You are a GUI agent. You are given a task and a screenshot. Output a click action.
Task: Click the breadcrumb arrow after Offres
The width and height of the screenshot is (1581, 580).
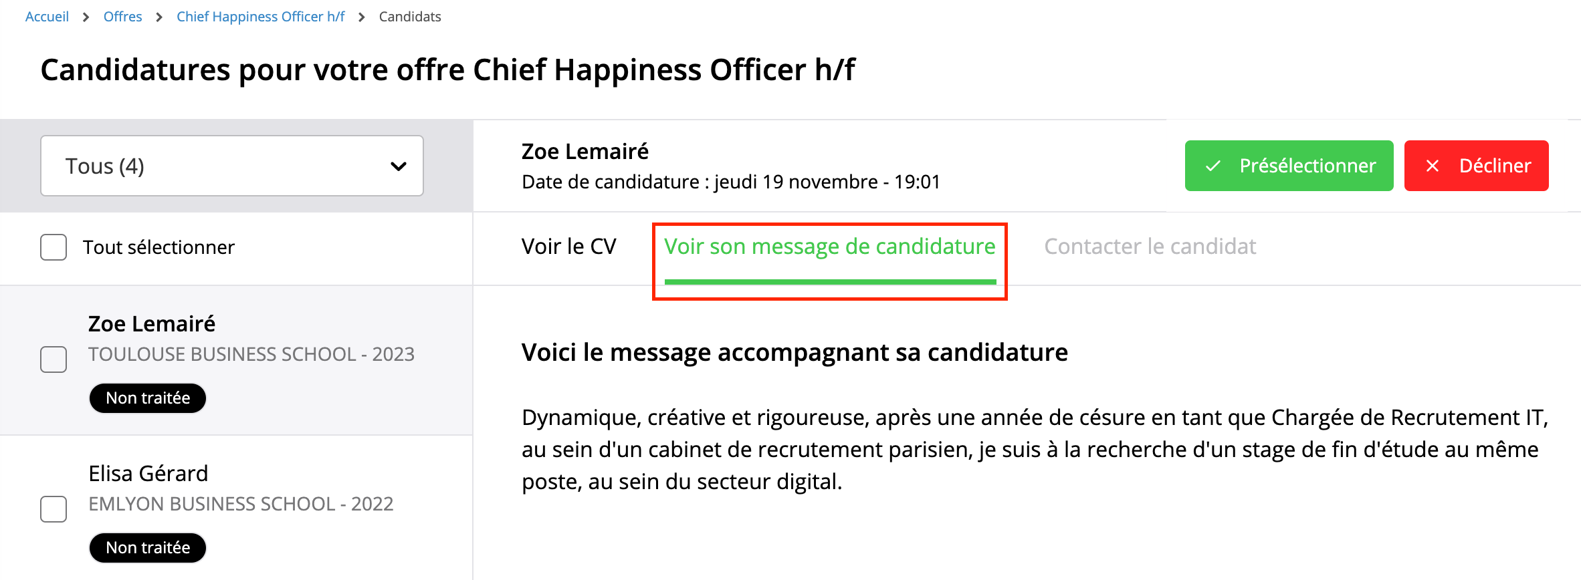coord(159,16)
